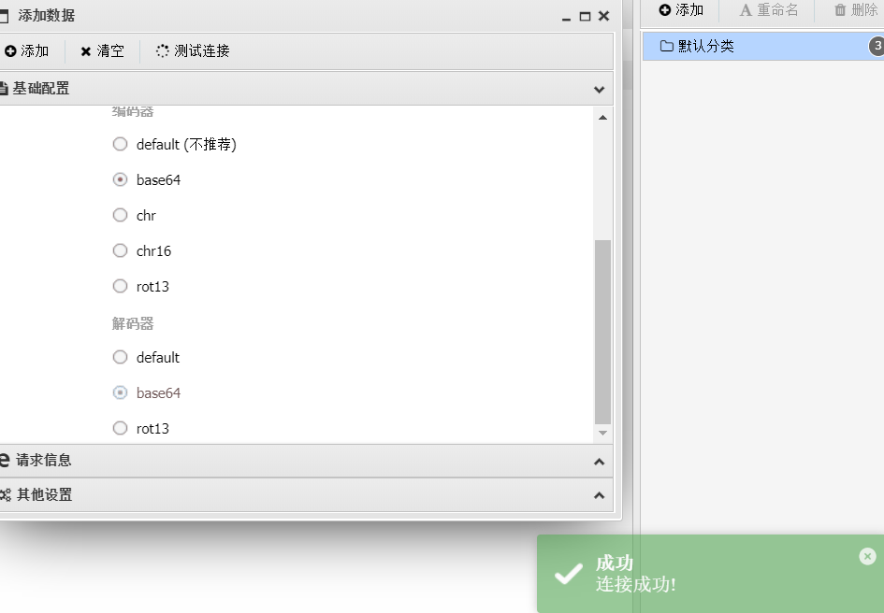Click the window icon beside the 添加数据 title

(4, 17)
